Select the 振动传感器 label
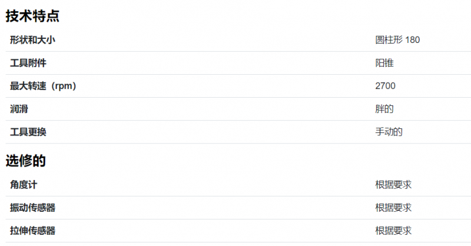Image resolution: width=471 pixels, height=246 pixels. click(x=32, y=208)
